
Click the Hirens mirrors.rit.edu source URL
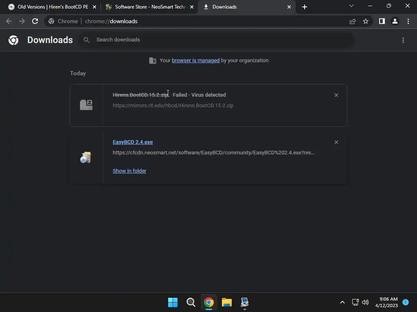(x=173, y=105)
